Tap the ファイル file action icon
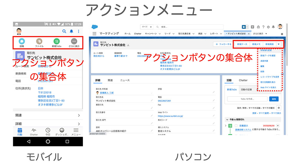The image size is (298, 168). (39, 41)
